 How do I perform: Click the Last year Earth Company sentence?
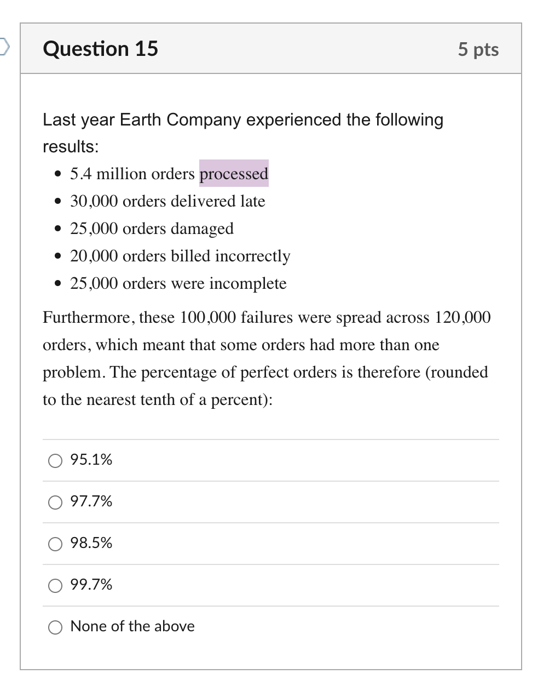[x=243, y=120]
